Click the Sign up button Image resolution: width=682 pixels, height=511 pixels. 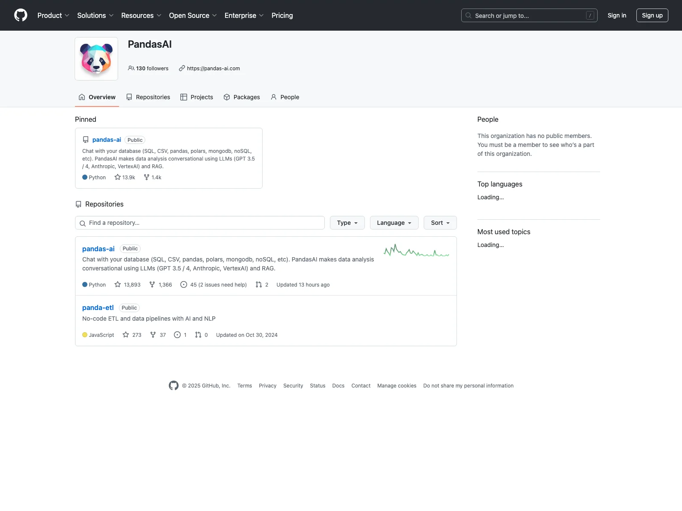pos(652,15)
